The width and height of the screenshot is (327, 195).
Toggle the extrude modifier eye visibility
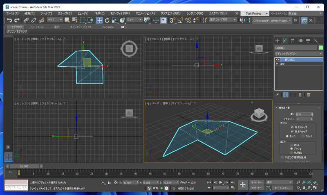[278, 60]
